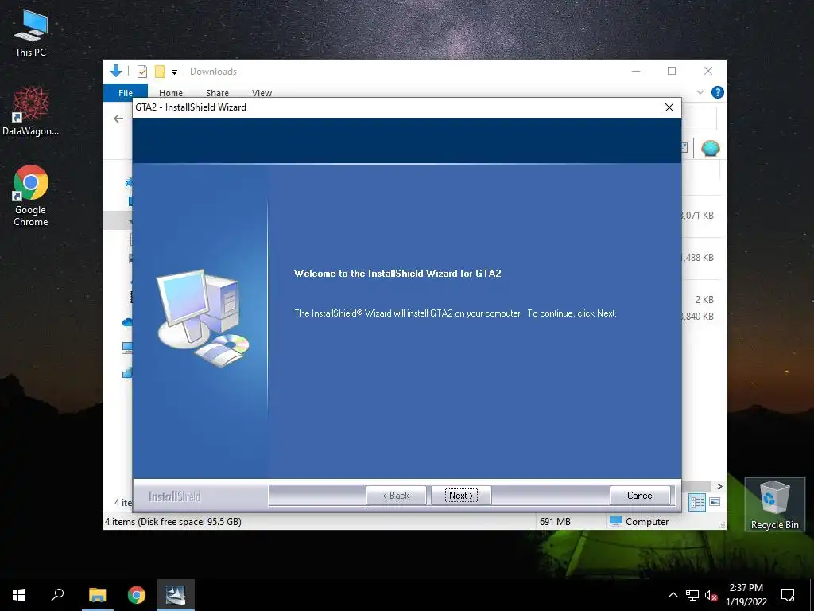
Task: Open This PC desktop icon
Action: tap(31, 33)
